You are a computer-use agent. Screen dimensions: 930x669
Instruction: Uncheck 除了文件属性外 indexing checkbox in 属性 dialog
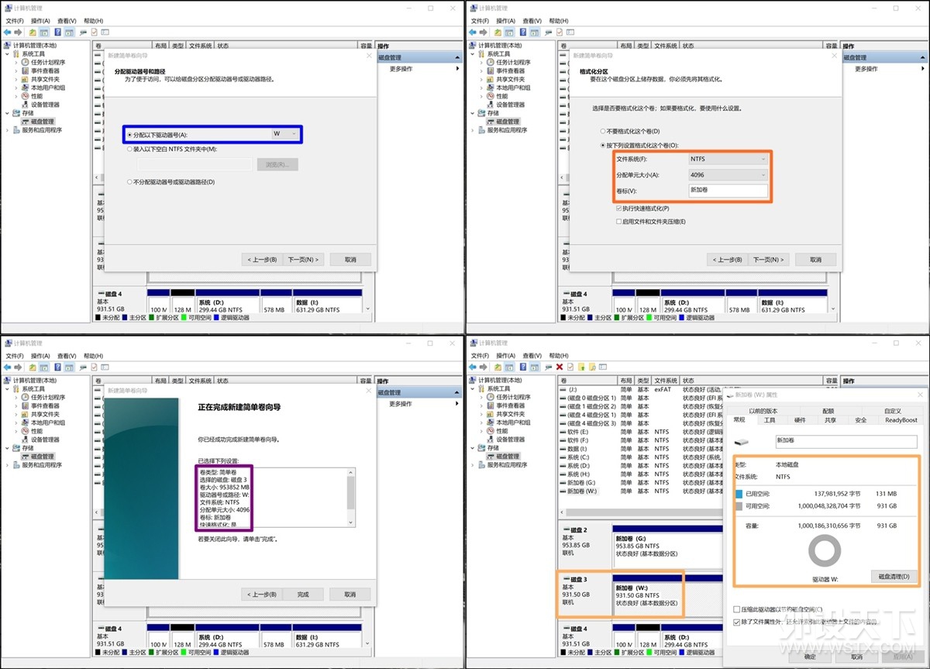(737, 622)
